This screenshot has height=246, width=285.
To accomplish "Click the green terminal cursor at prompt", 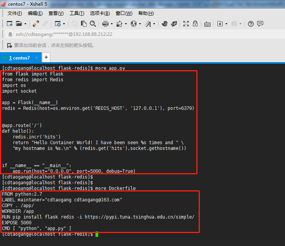I will click(x=97, y=234).
